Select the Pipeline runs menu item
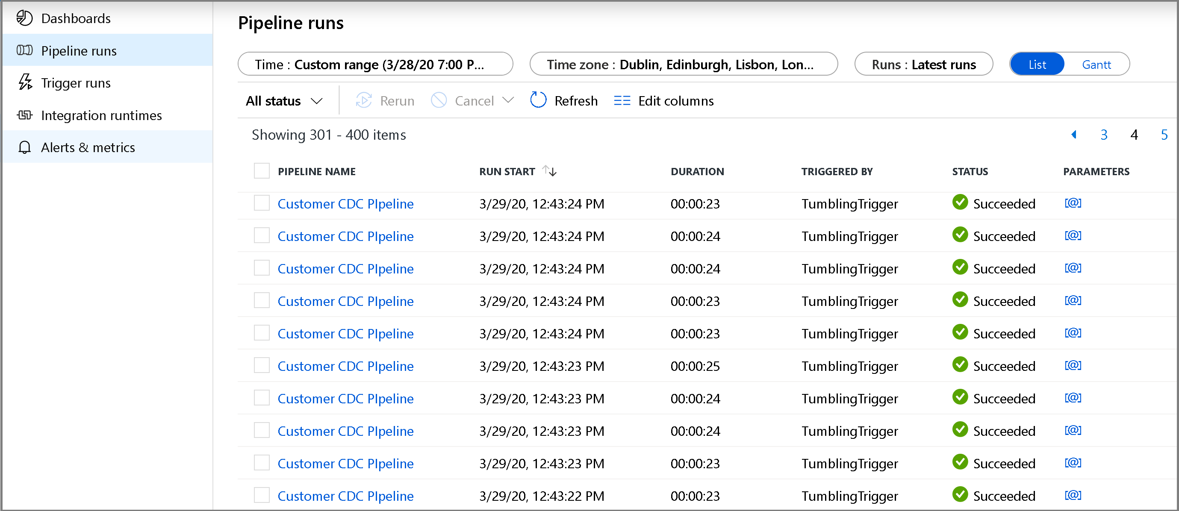The image size is (1179, 511). pyautogui.click(x=80, y=50)
